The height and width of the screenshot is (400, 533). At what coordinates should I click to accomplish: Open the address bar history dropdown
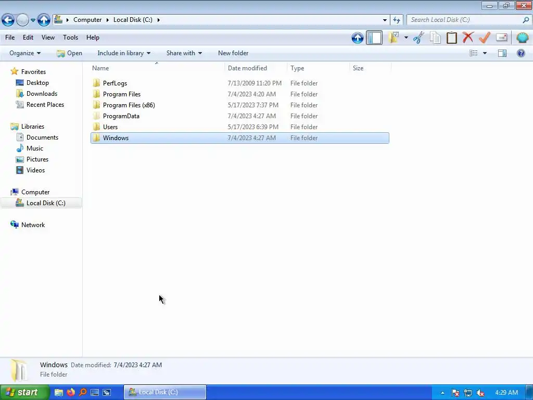(x=385, y=20)
